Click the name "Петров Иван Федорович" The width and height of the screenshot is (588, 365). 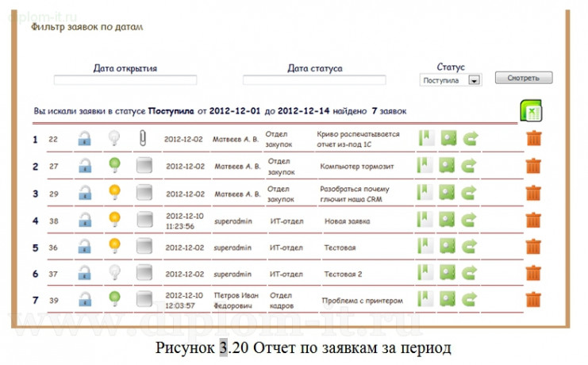click(x=236, y=301)
